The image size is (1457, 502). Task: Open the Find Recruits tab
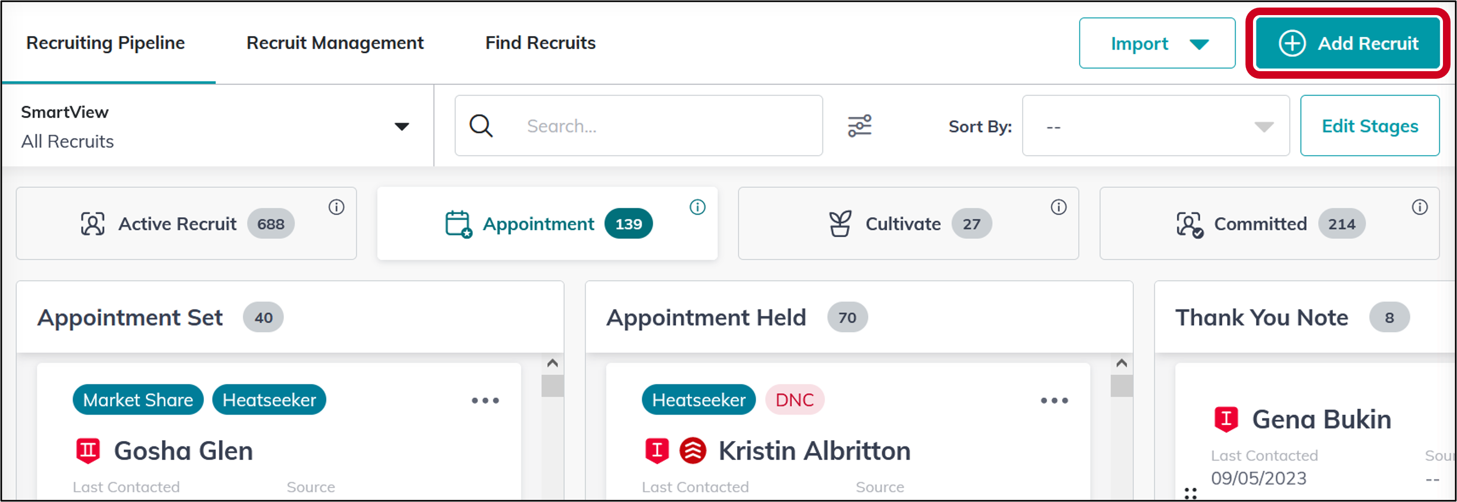[540, 43]
